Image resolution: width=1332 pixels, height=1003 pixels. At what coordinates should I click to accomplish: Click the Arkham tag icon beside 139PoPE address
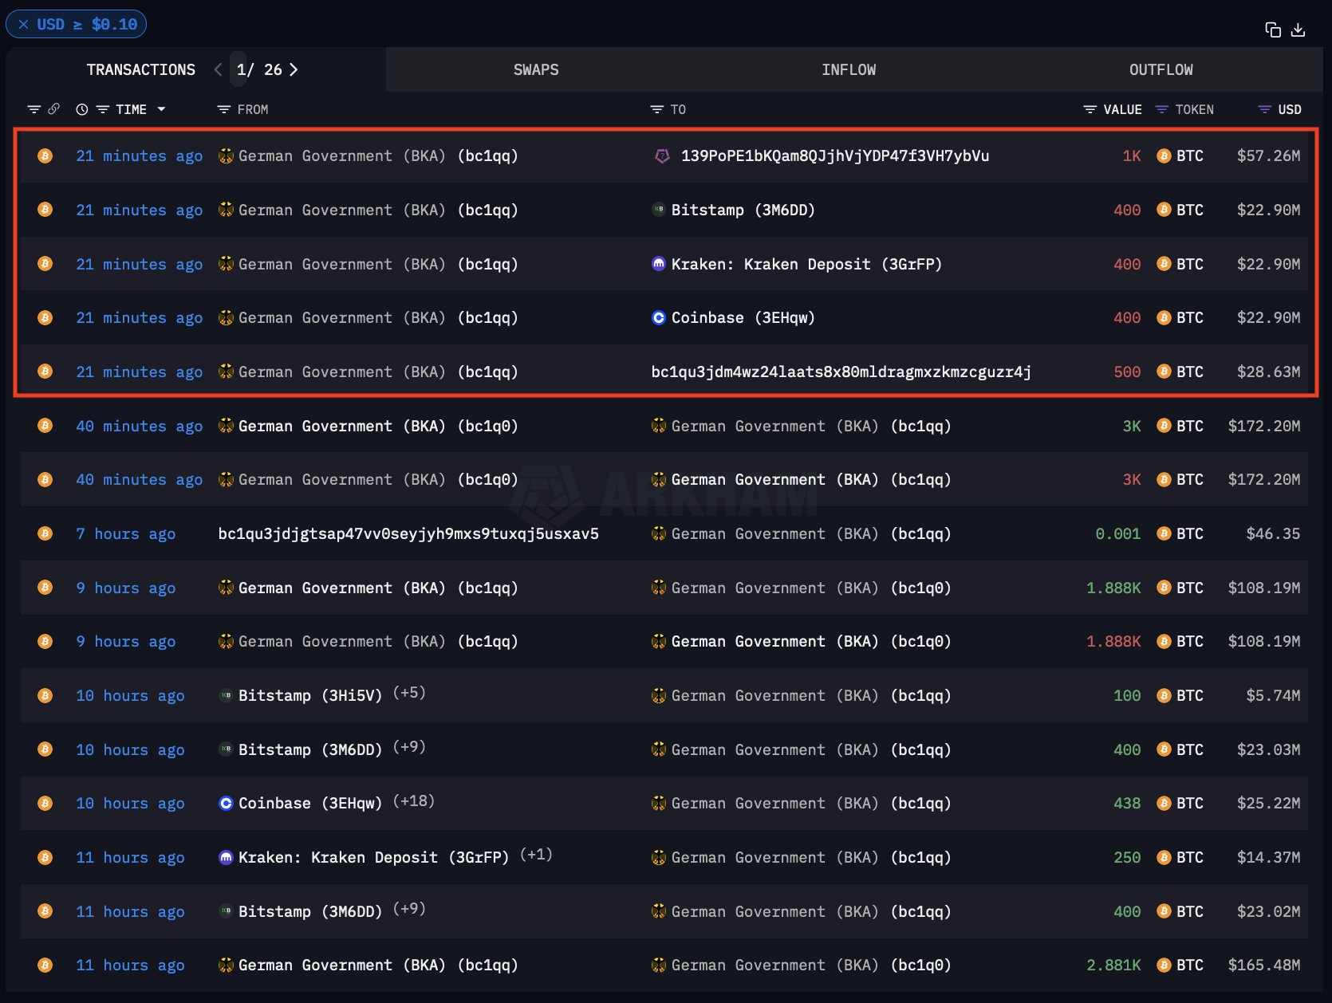click(x=662, y=156)
